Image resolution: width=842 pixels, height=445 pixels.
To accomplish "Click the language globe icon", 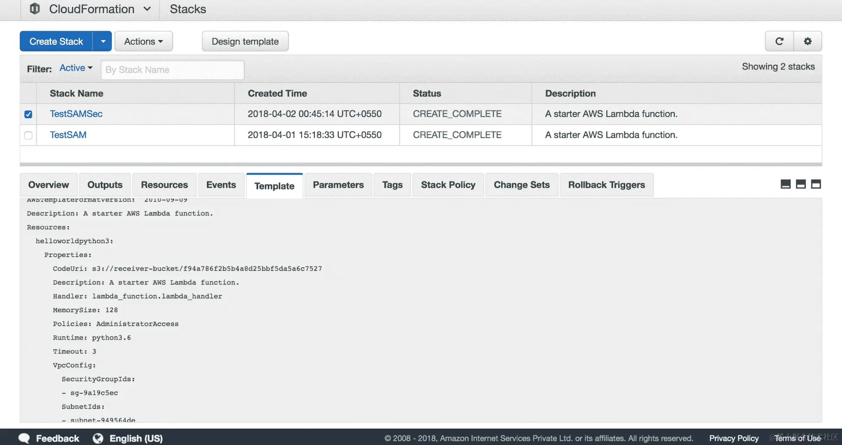I will (98, 439).
